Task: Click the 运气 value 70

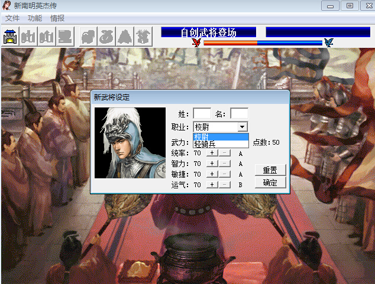Action: 198,185
